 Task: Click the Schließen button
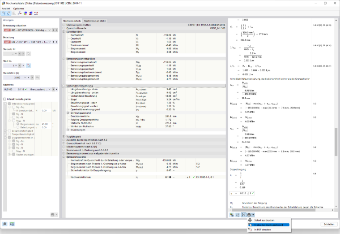coord(329,224)
